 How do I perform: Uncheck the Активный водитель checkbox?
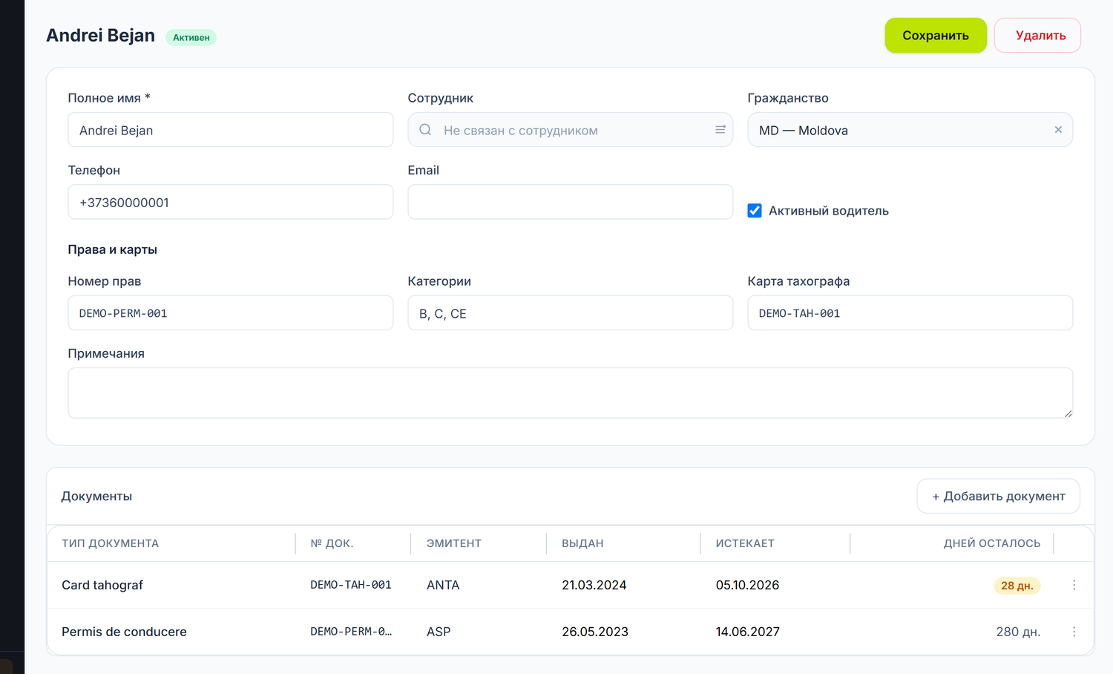point(755,211)
